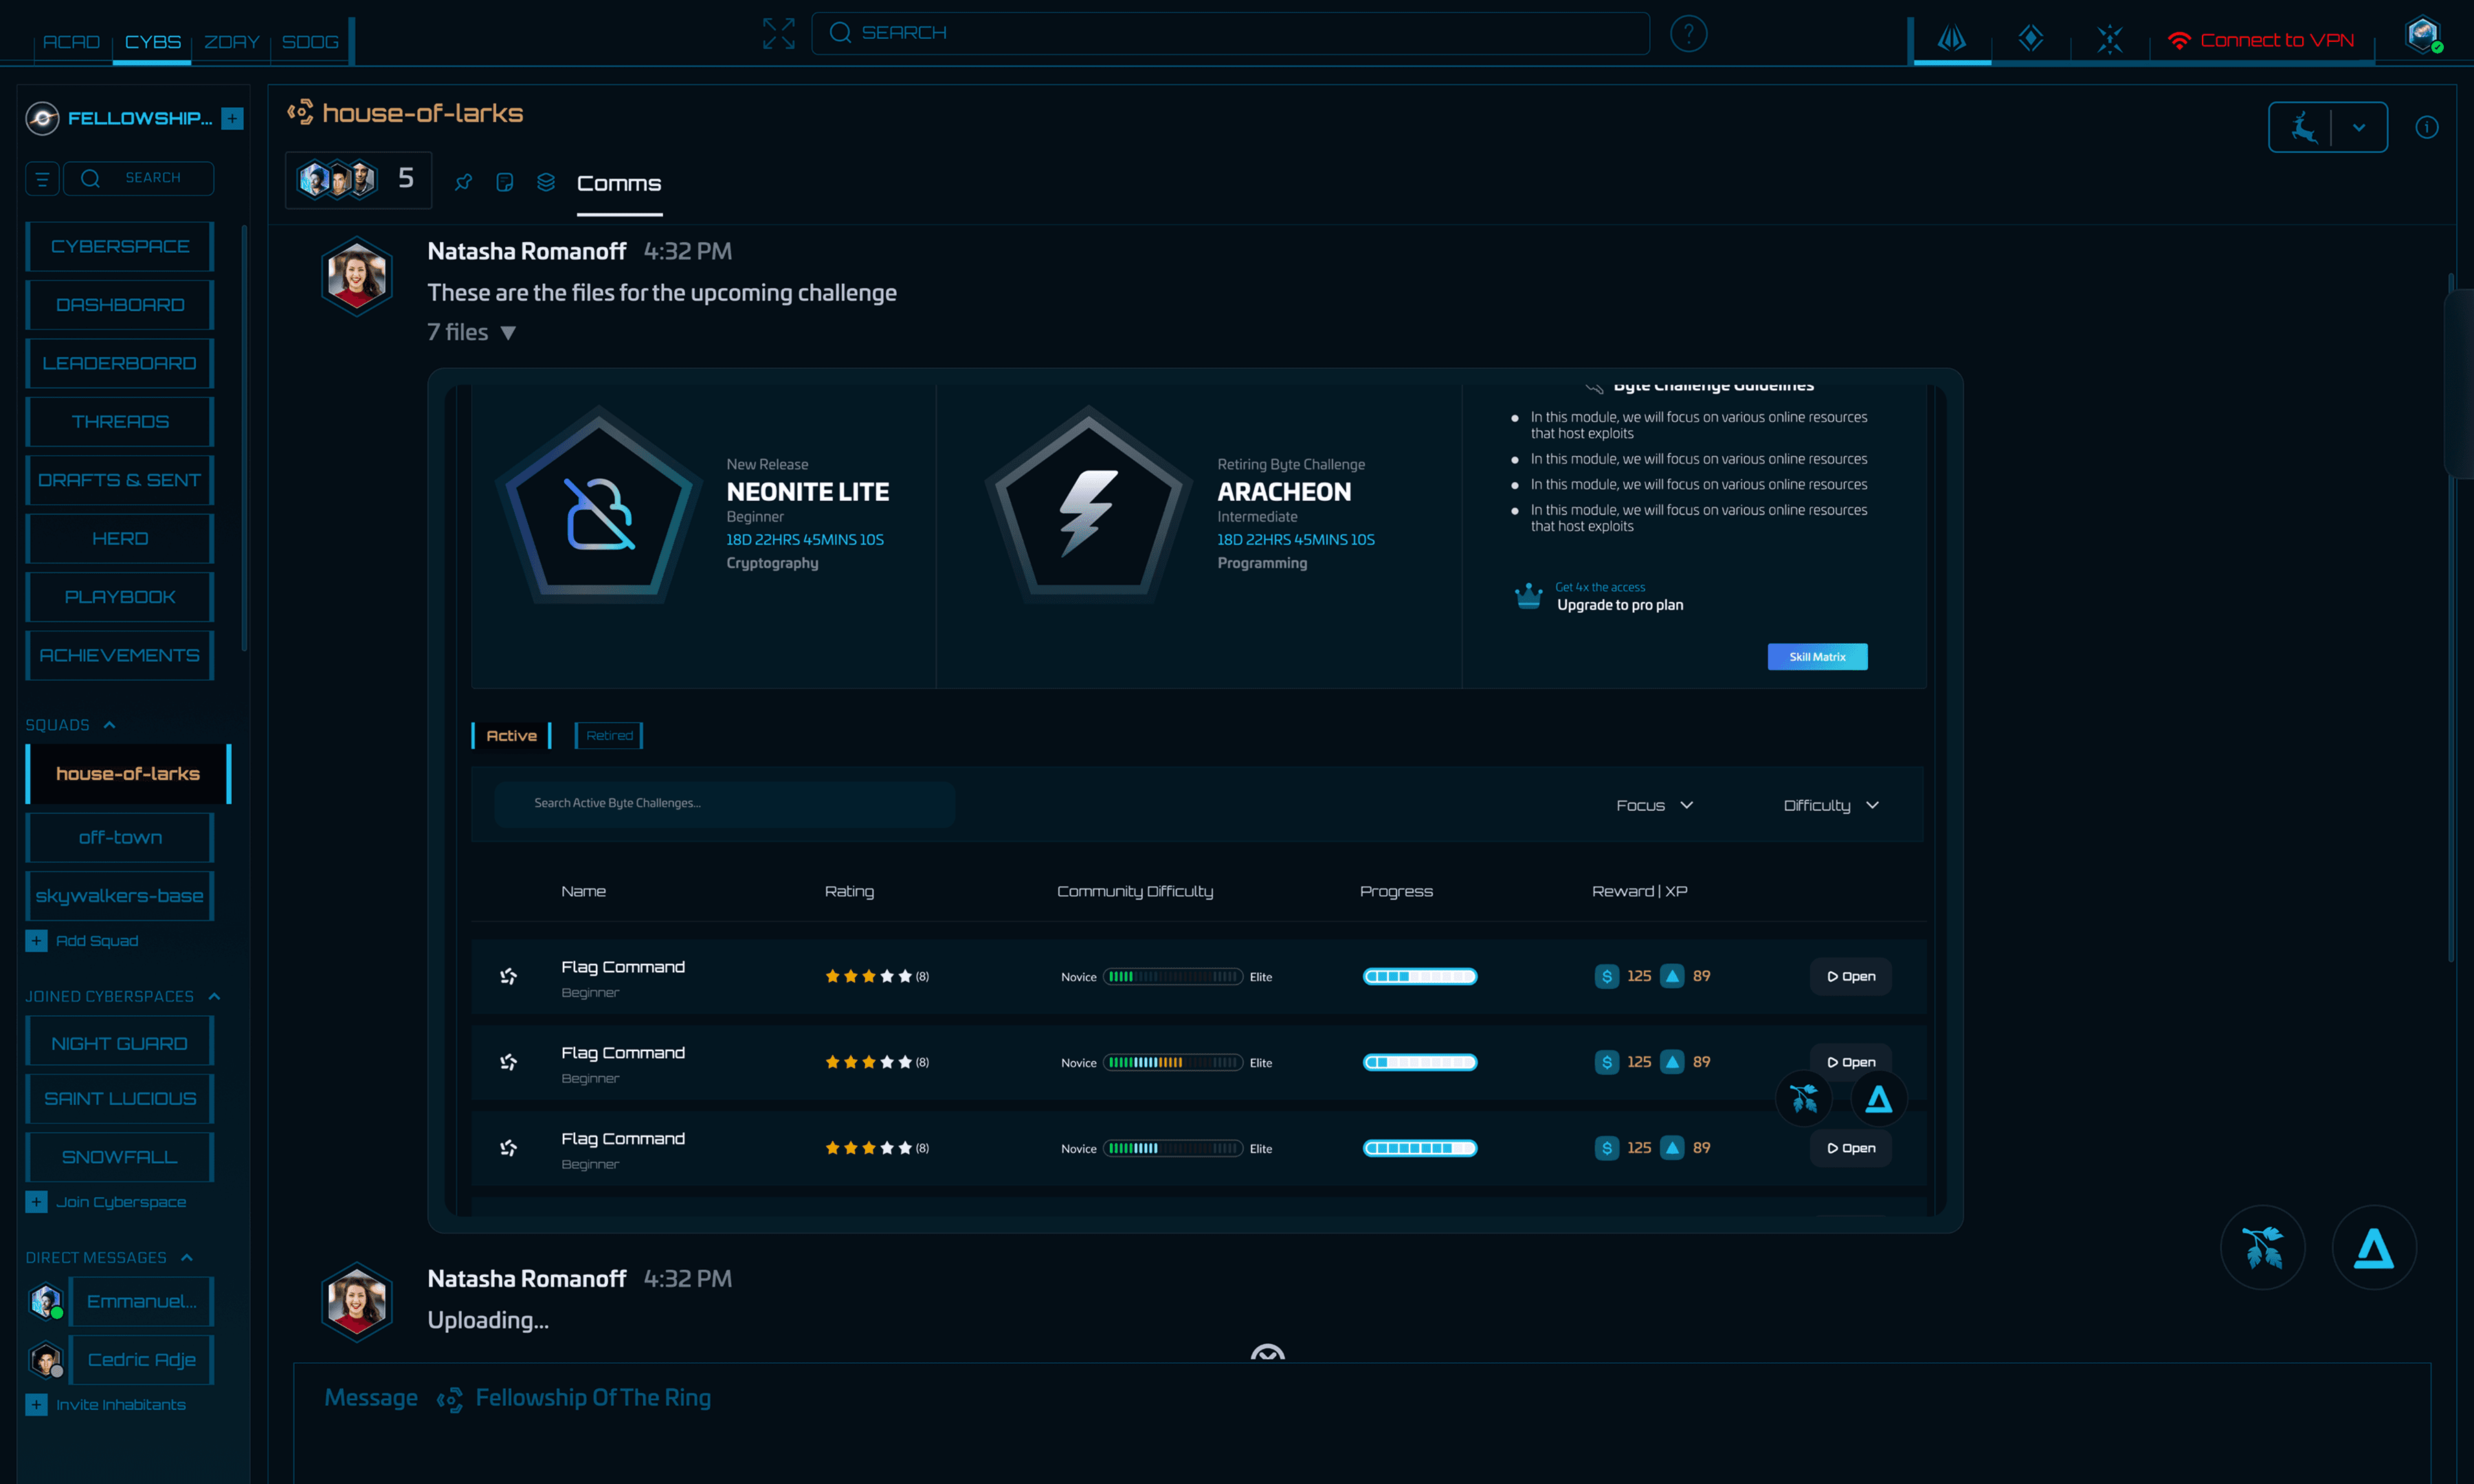Switch to the ZDAY top tab
Screen dimensions: 2474x1484
pyautogui.click(x=231, y=42)
